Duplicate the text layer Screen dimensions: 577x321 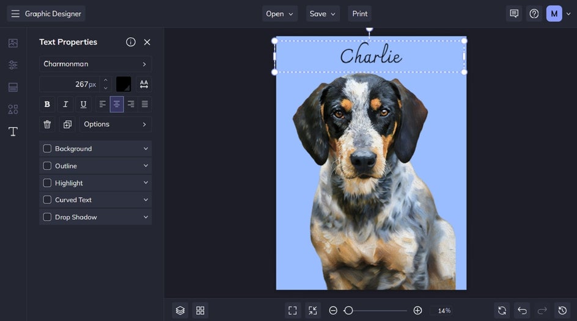coord(67,124)
